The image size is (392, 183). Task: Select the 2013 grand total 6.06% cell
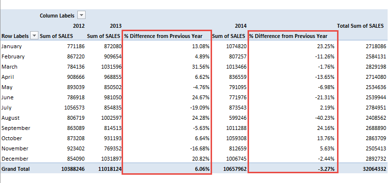pyautogui.click(x=202, y=169)
